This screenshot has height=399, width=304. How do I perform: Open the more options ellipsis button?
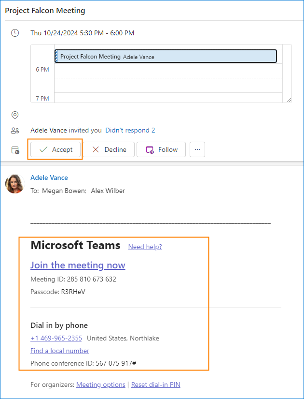coord(197,149)
